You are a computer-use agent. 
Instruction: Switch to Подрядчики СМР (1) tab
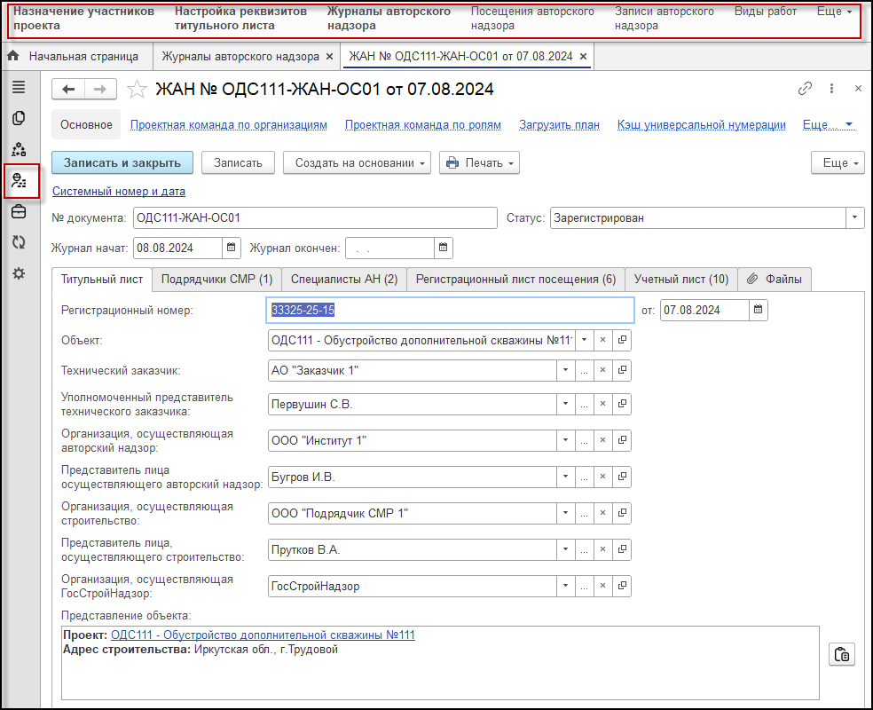(216, 279)
